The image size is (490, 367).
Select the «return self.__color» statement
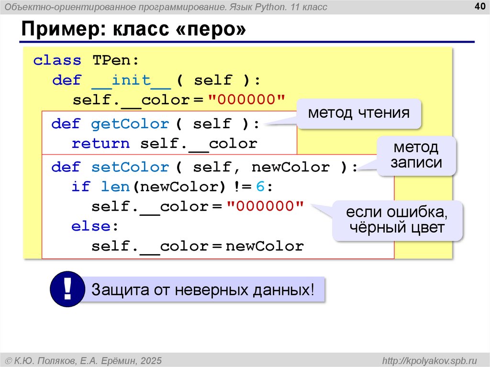[164, 144]
